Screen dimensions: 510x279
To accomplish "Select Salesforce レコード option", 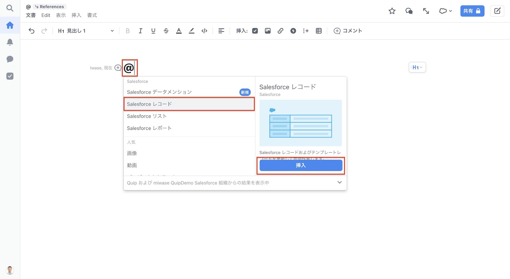I will [x=189, y=104].
